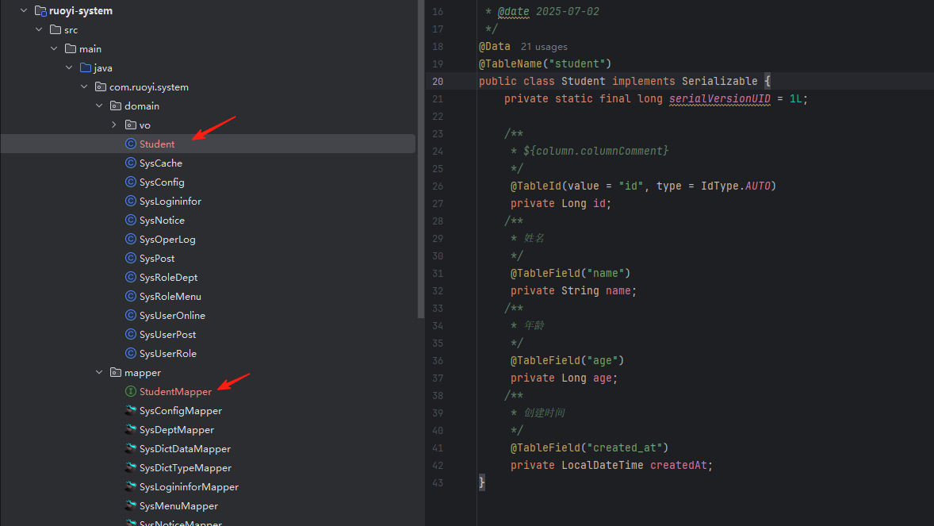Screen dimensions: 934x526
Task: Click the SysConfigMapper file icon
Action: click(131, 410)
